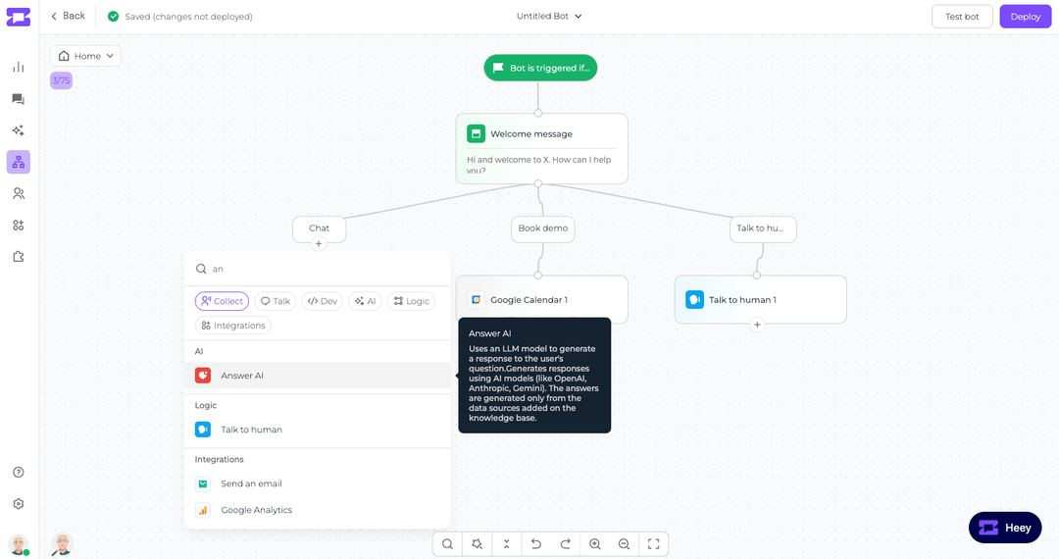Click the Answer AI block icon
The width and height of the screenshot is (1059, 559).
[203, 376]
